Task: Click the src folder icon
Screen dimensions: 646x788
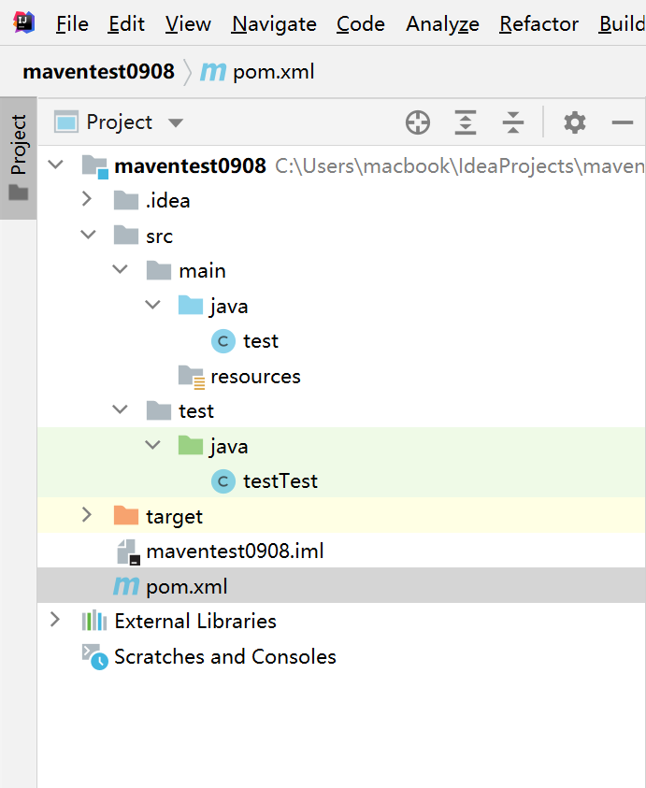Action: pos(126,235)
